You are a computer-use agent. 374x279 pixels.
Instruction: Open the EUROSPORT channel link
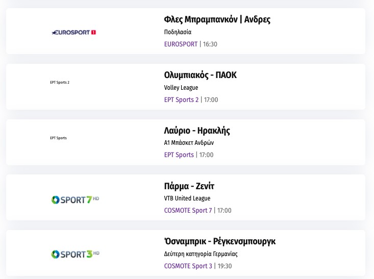coord(181,44)
